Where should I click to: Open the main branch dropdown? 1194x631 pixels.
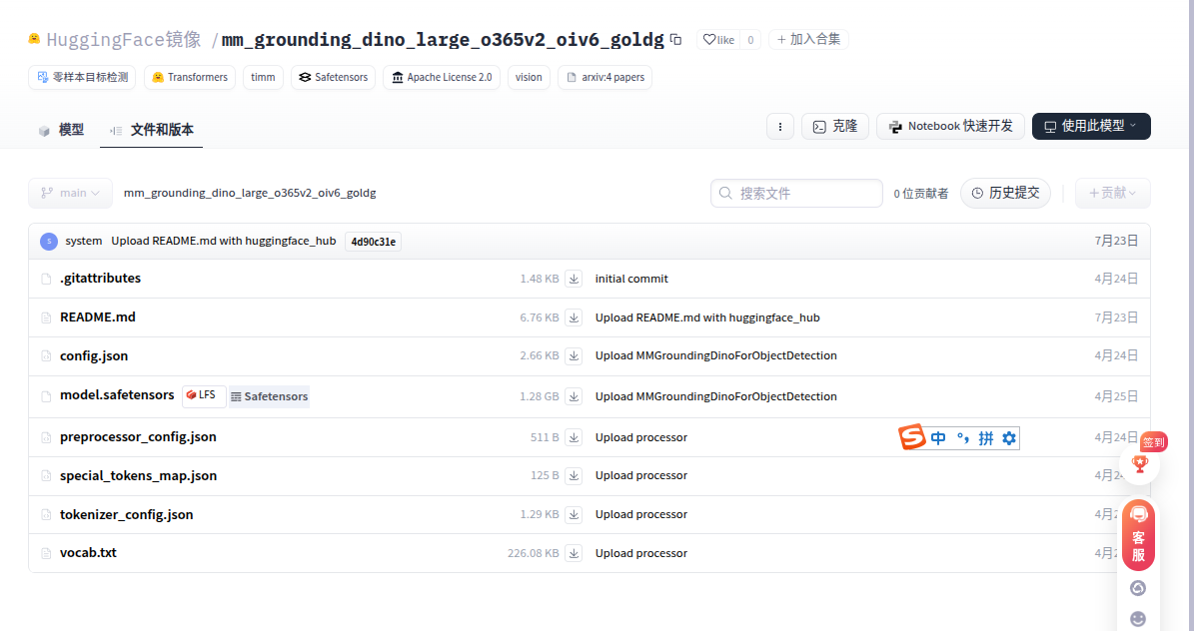pos(70,194)
